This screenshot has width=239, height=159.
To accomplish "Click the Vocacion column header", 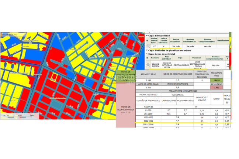I will coord(197,58).
